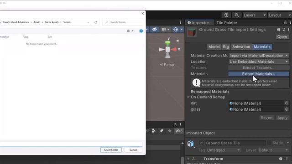
Task: Open the Material Creation Mode dropdown
Action: point(259,56)
